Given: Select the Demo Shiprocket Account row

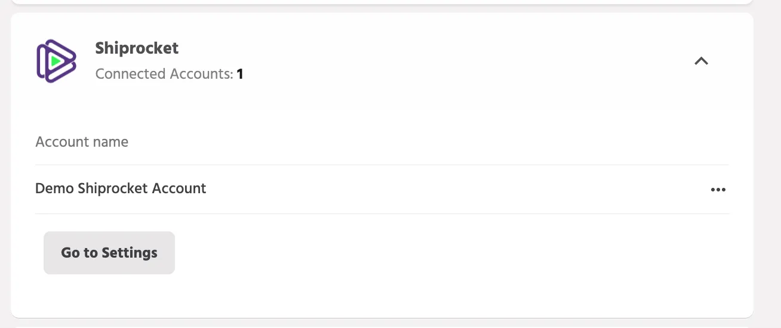Looking at the screenshot, I should point(382,189).
